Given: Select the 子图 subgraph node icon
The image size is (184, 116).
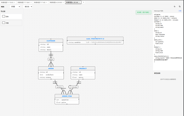Looking at the screenshot, I should [x=4, y=23].
